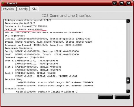Click the 'SCC Registers:' line
The width and height of the screenshot is (134, 107).
(15, 36)
